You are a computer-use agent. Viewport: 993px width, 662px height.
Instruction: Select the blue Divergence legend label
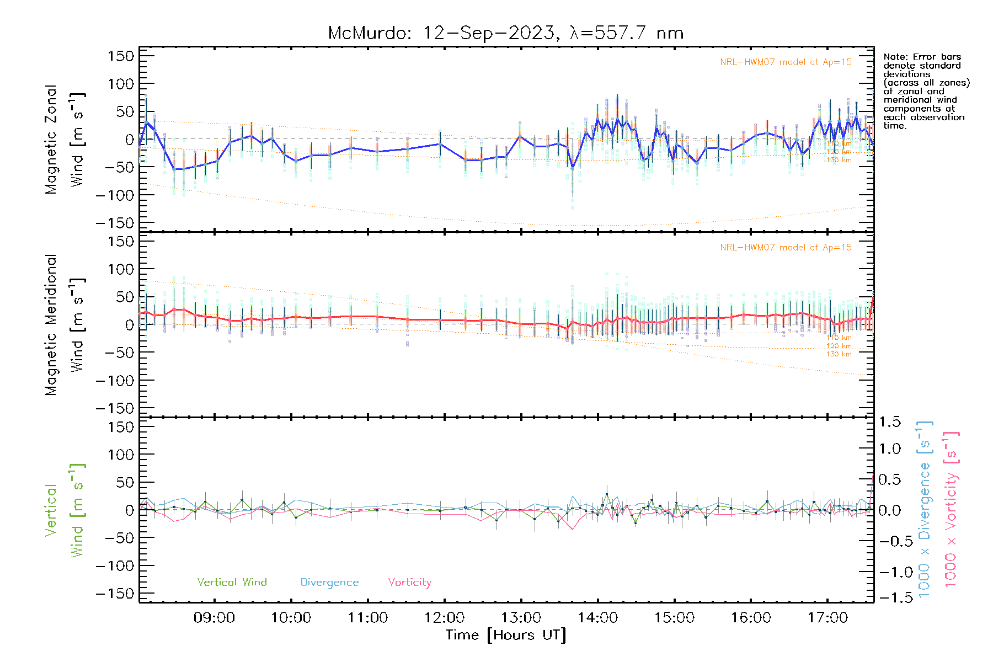pos(329,582)
